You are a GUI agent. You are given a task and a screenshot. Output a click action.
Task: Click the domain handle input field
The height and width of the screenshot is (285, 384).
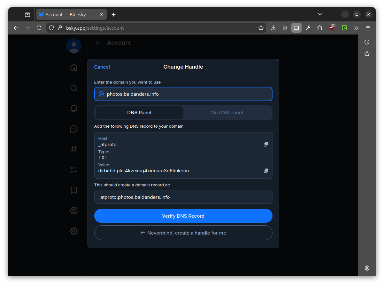(x=187, y=94)
